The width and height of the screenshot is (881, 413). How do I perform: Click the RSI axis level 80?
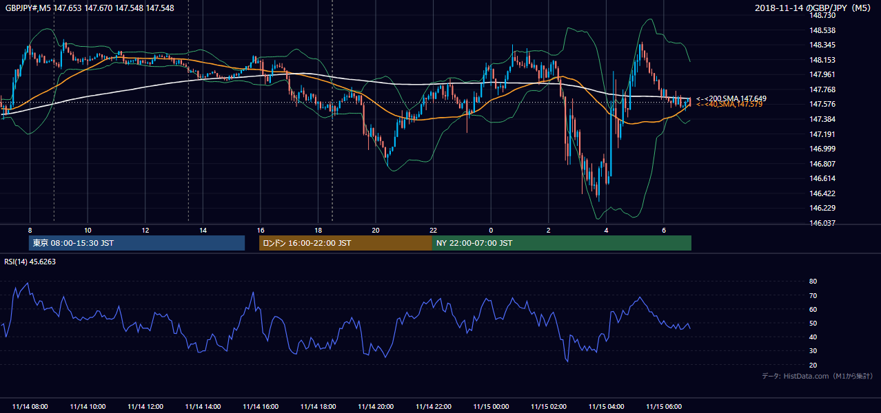pos(813,282)
